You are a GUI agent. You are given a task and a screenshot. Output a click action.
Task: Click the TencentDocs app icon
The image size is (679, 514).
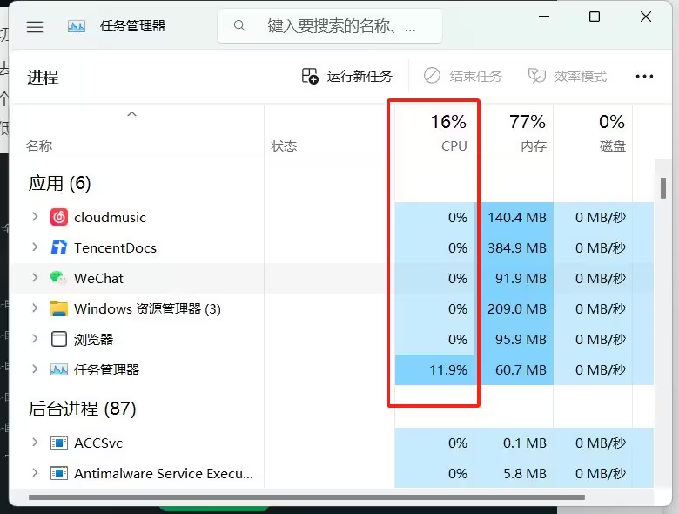[x=59, y=247]
